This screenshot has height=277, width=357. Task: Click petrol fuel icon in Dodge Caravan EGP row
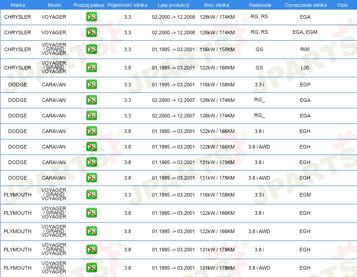(91, 85)
